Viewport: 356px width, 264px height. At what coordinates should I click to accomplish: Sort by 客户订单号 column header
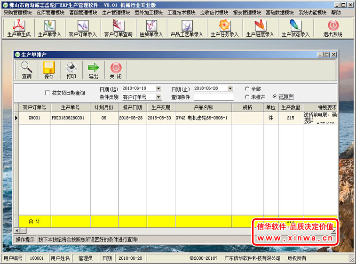click(x=34, y=107)
